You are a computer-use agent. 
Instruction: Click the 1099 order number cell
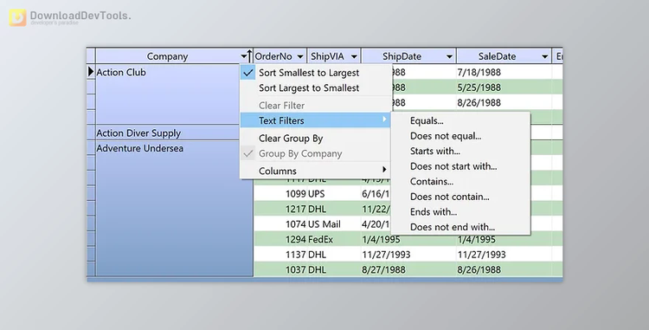coord(280,194)
